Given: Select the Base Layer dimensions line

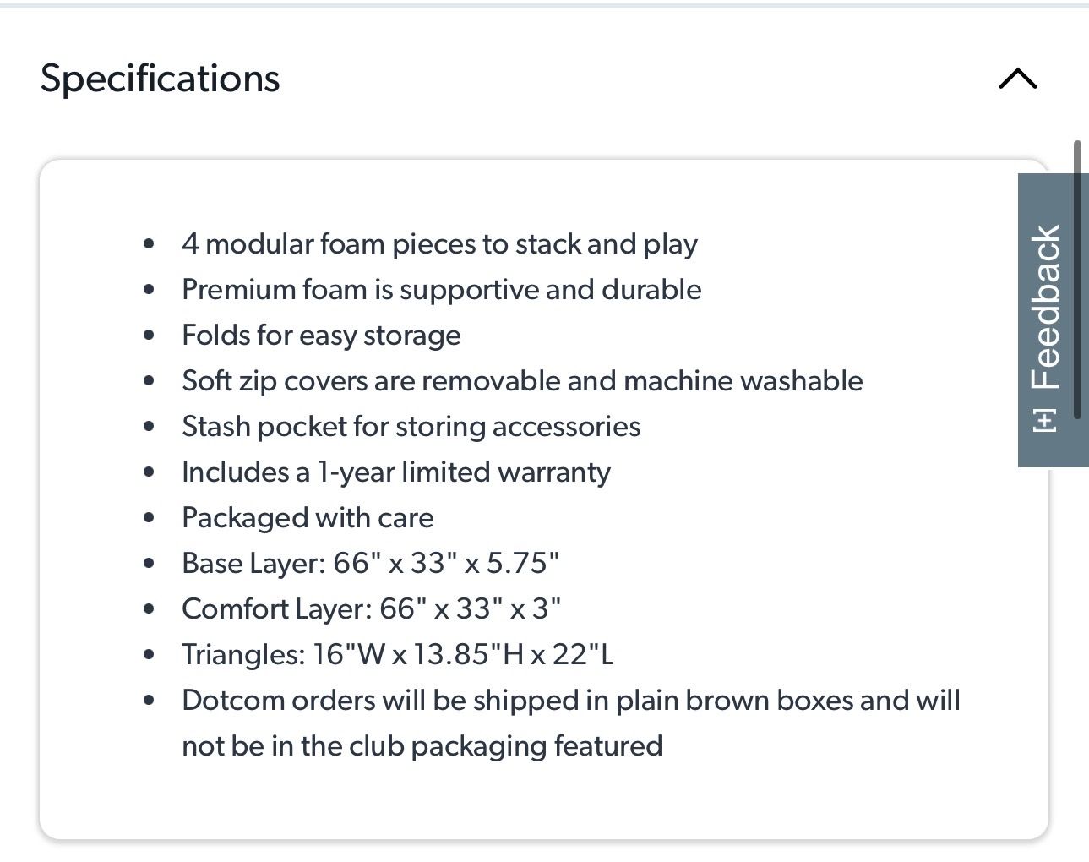Looking at the screenshot, I should point(370,564).
